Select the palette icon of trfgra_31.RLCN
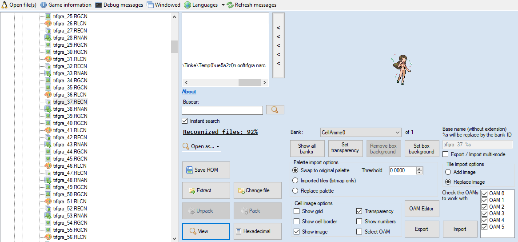 pos(48,59)
